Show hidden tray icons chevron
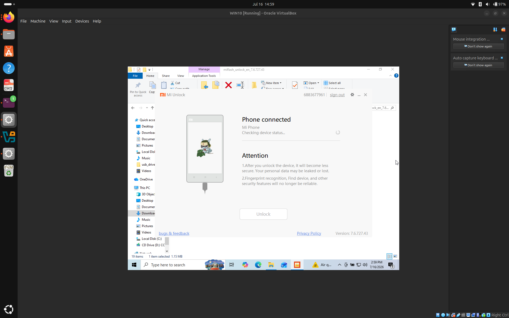 (x=339, y=265)
